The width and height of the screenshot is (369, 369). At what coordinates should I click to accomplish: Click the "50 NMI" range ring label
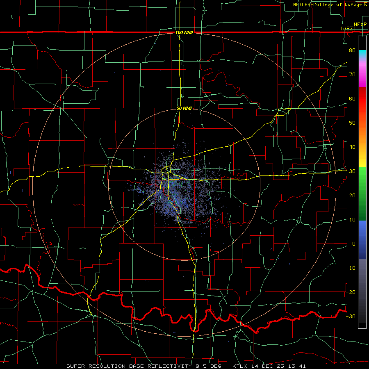tap(184, 109)
